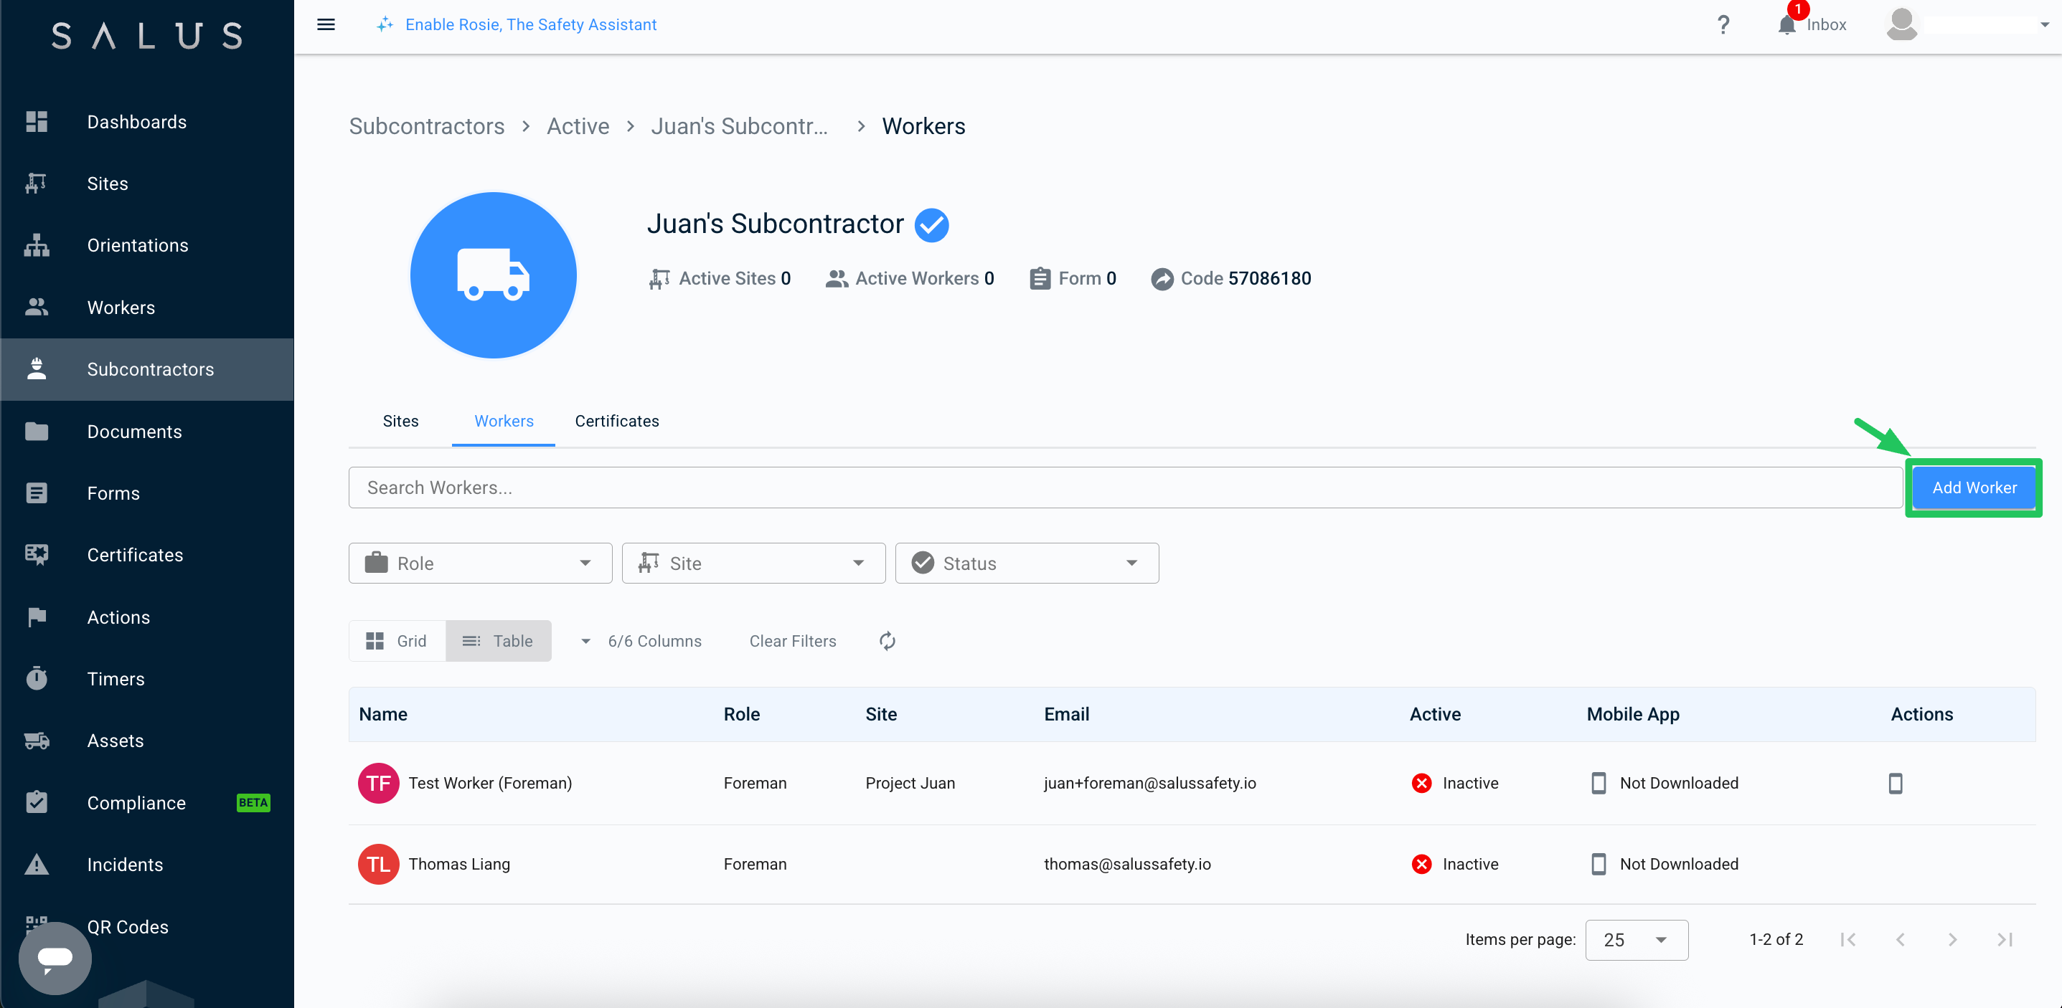Click the Active Workers 0 stat
Viewport: 2062px width, 1008px height.
[x=910, y=278]
